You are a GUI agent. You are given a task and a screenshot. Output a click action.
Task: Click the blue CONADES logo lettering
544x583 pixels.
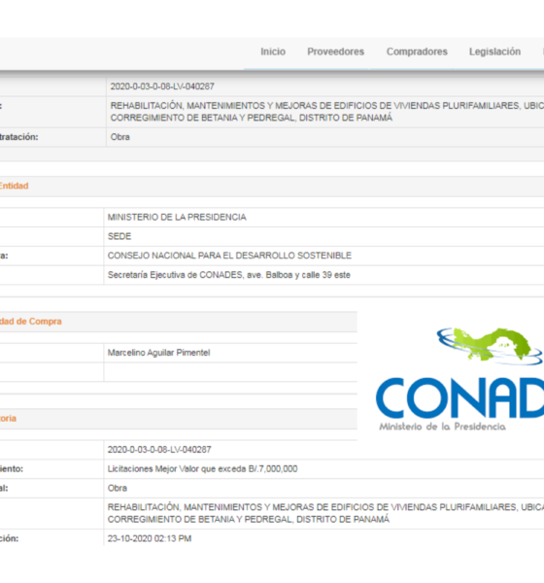pos(459,398)
